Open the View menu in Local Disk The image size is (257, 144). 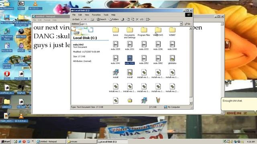pos(87,15)
